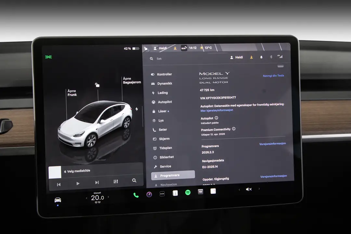351x234 pixels.
Task: Open vehicle controls with car icon
Action: click(x=58, y=200)
